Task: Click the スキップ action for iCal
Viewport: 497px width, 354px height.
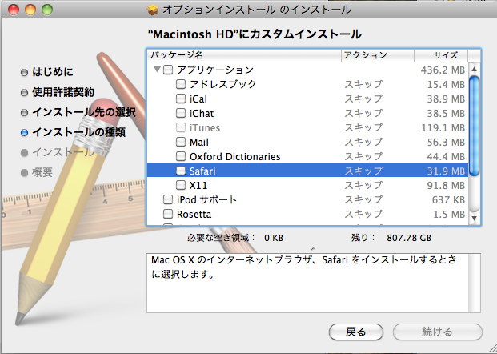Action: tap(363, 99)
